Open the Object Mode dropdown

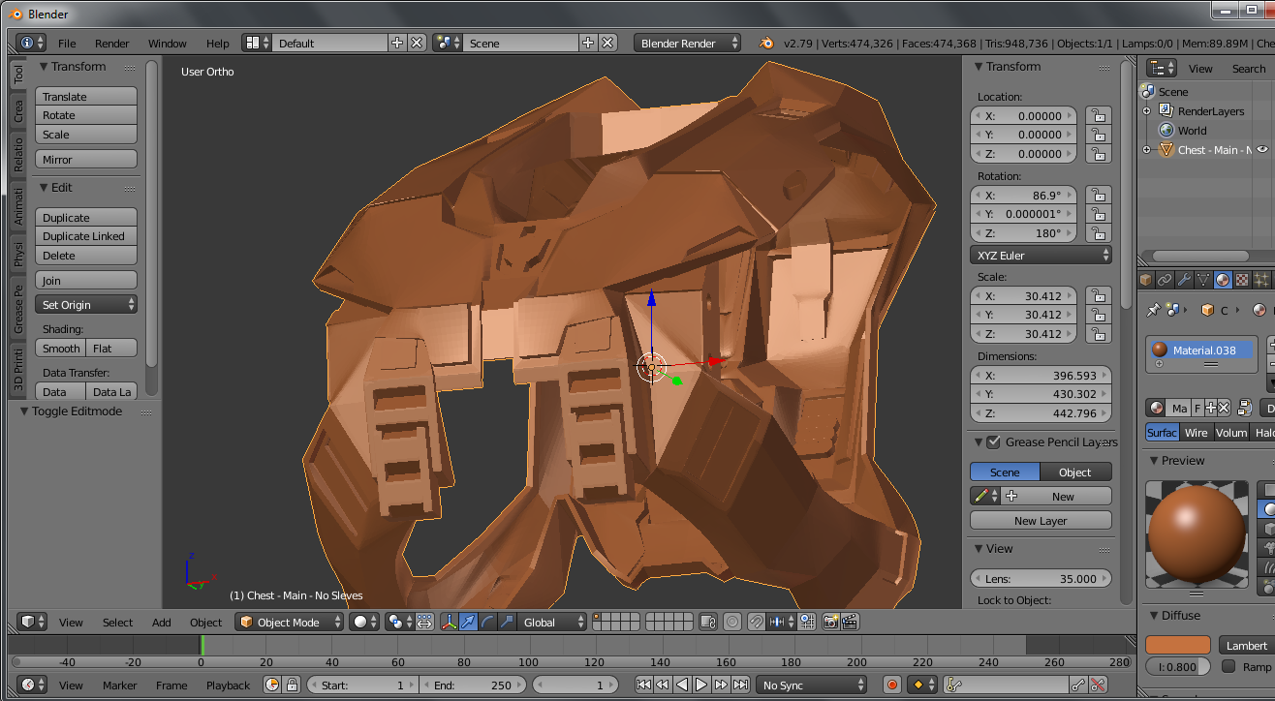click(291, 622)
